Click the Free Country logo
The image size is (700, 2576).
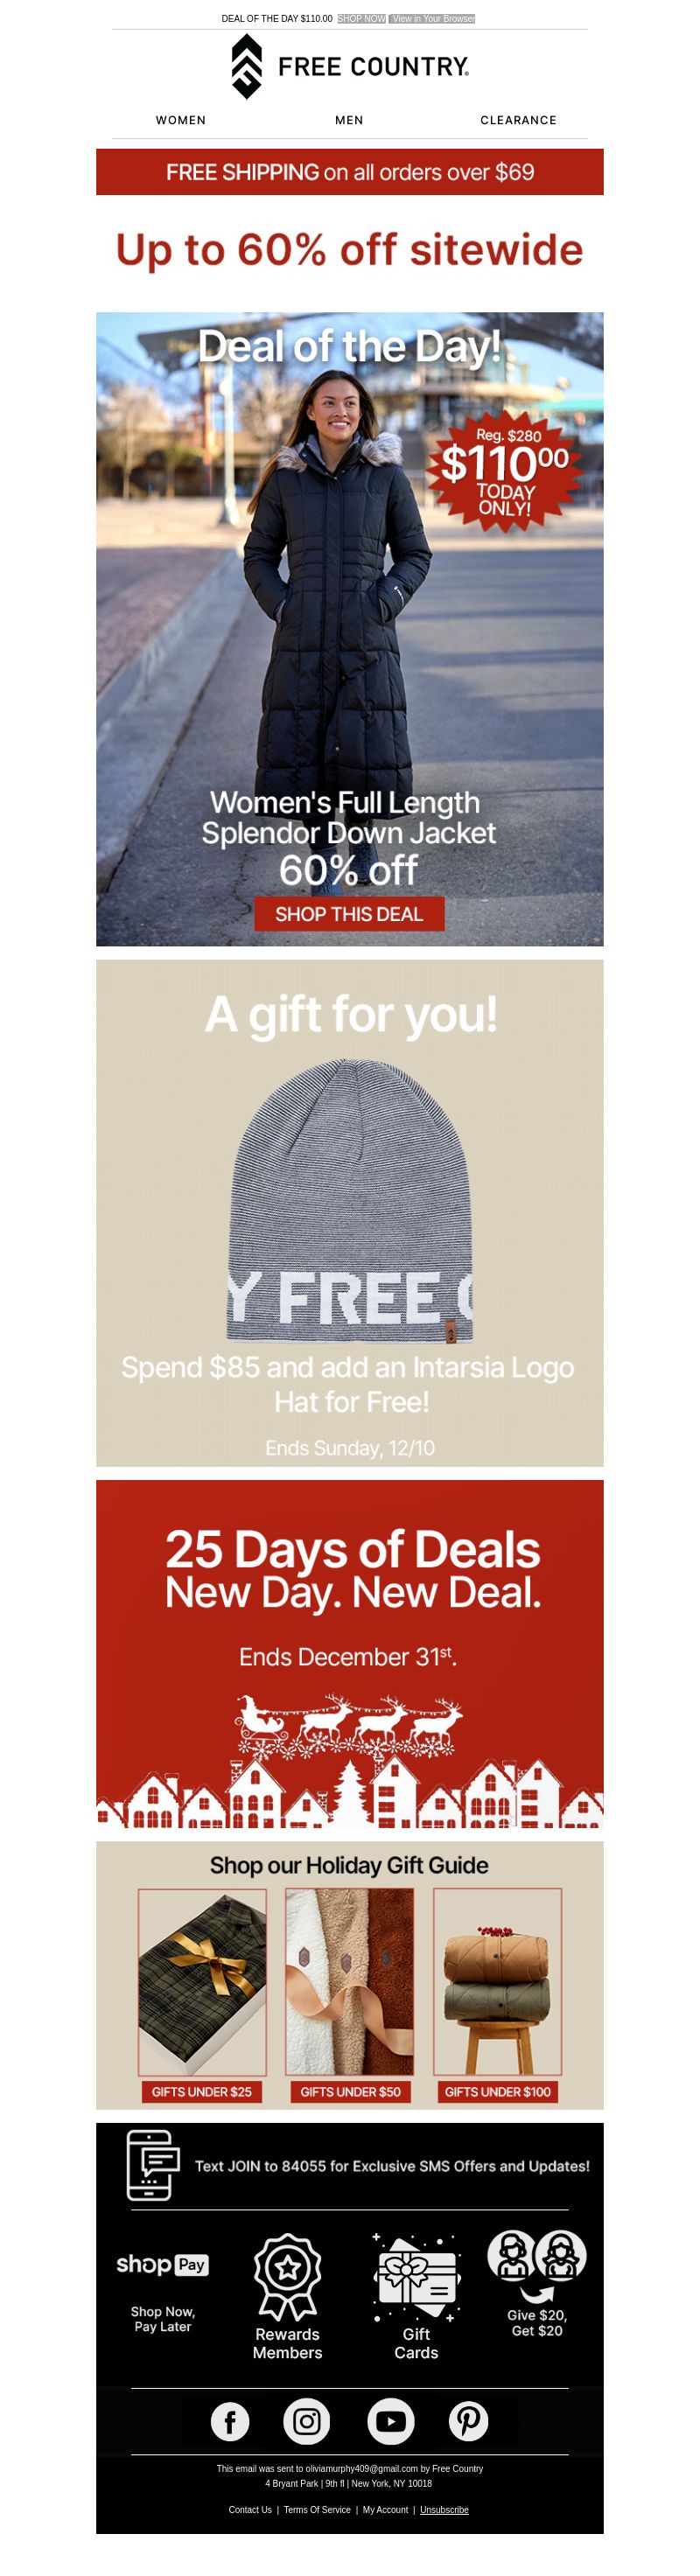tap(349, 66)
